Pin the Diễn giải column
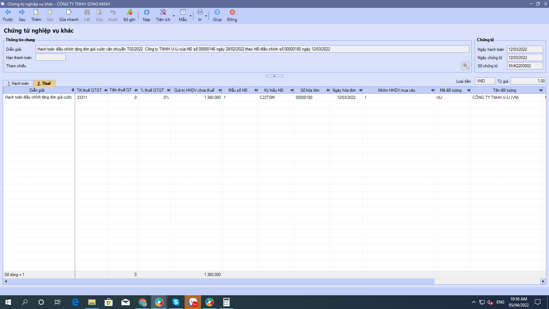This screenshot has width=549, height=309. (x=73, y=90)
